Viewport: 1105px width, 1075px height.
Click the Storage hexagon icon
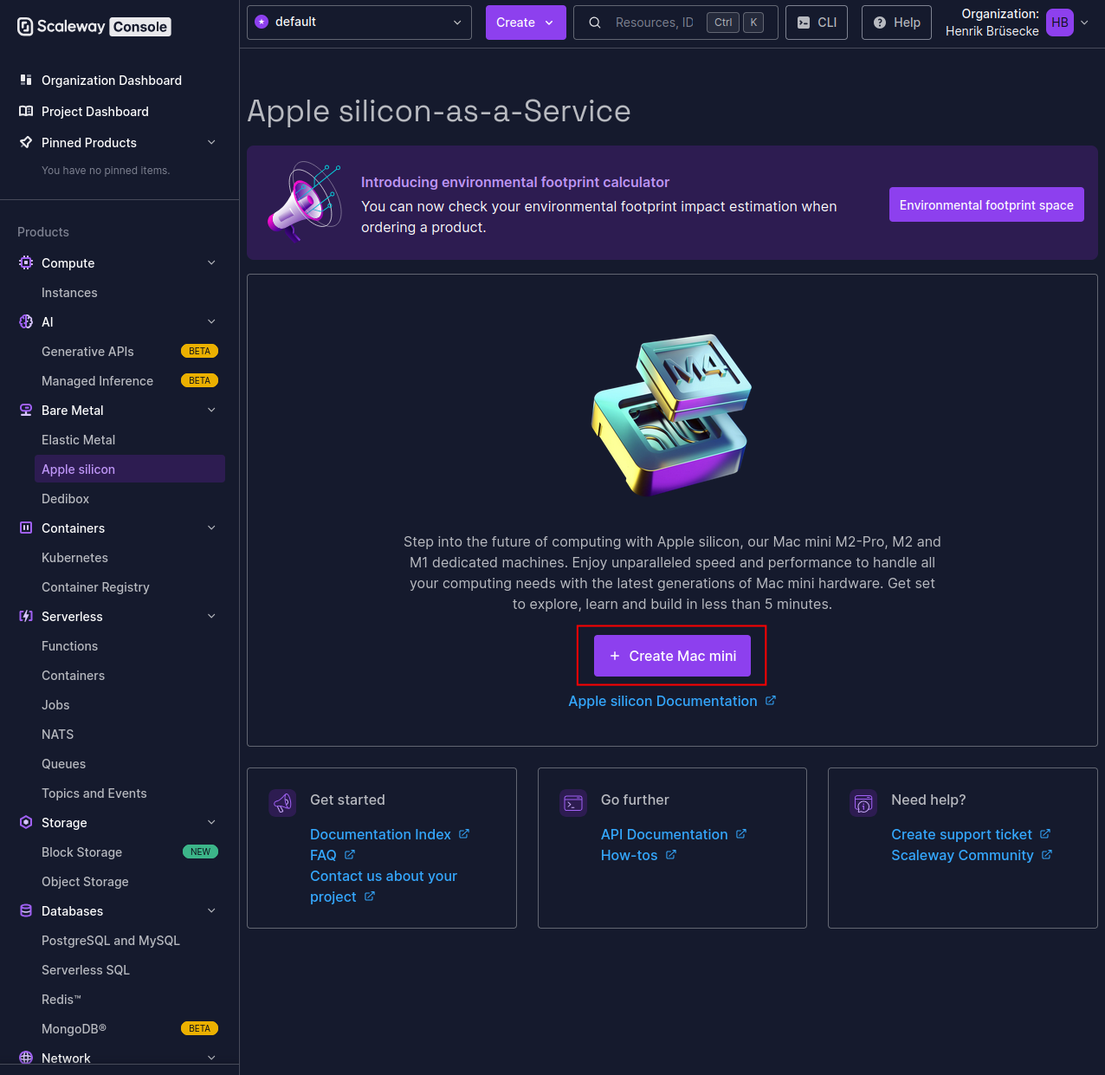(x=26, y=822)
